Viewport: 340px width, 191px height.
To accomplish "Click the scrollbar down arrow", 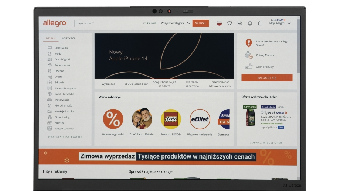I will coord(298,178).
